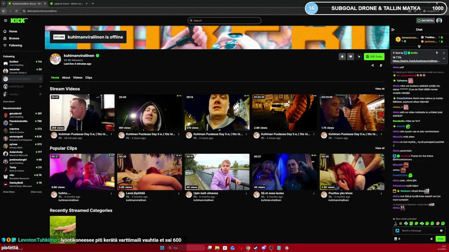Collapse recommended list with Show Less
Screen dimensions: 449x252
tap(36, 192)
